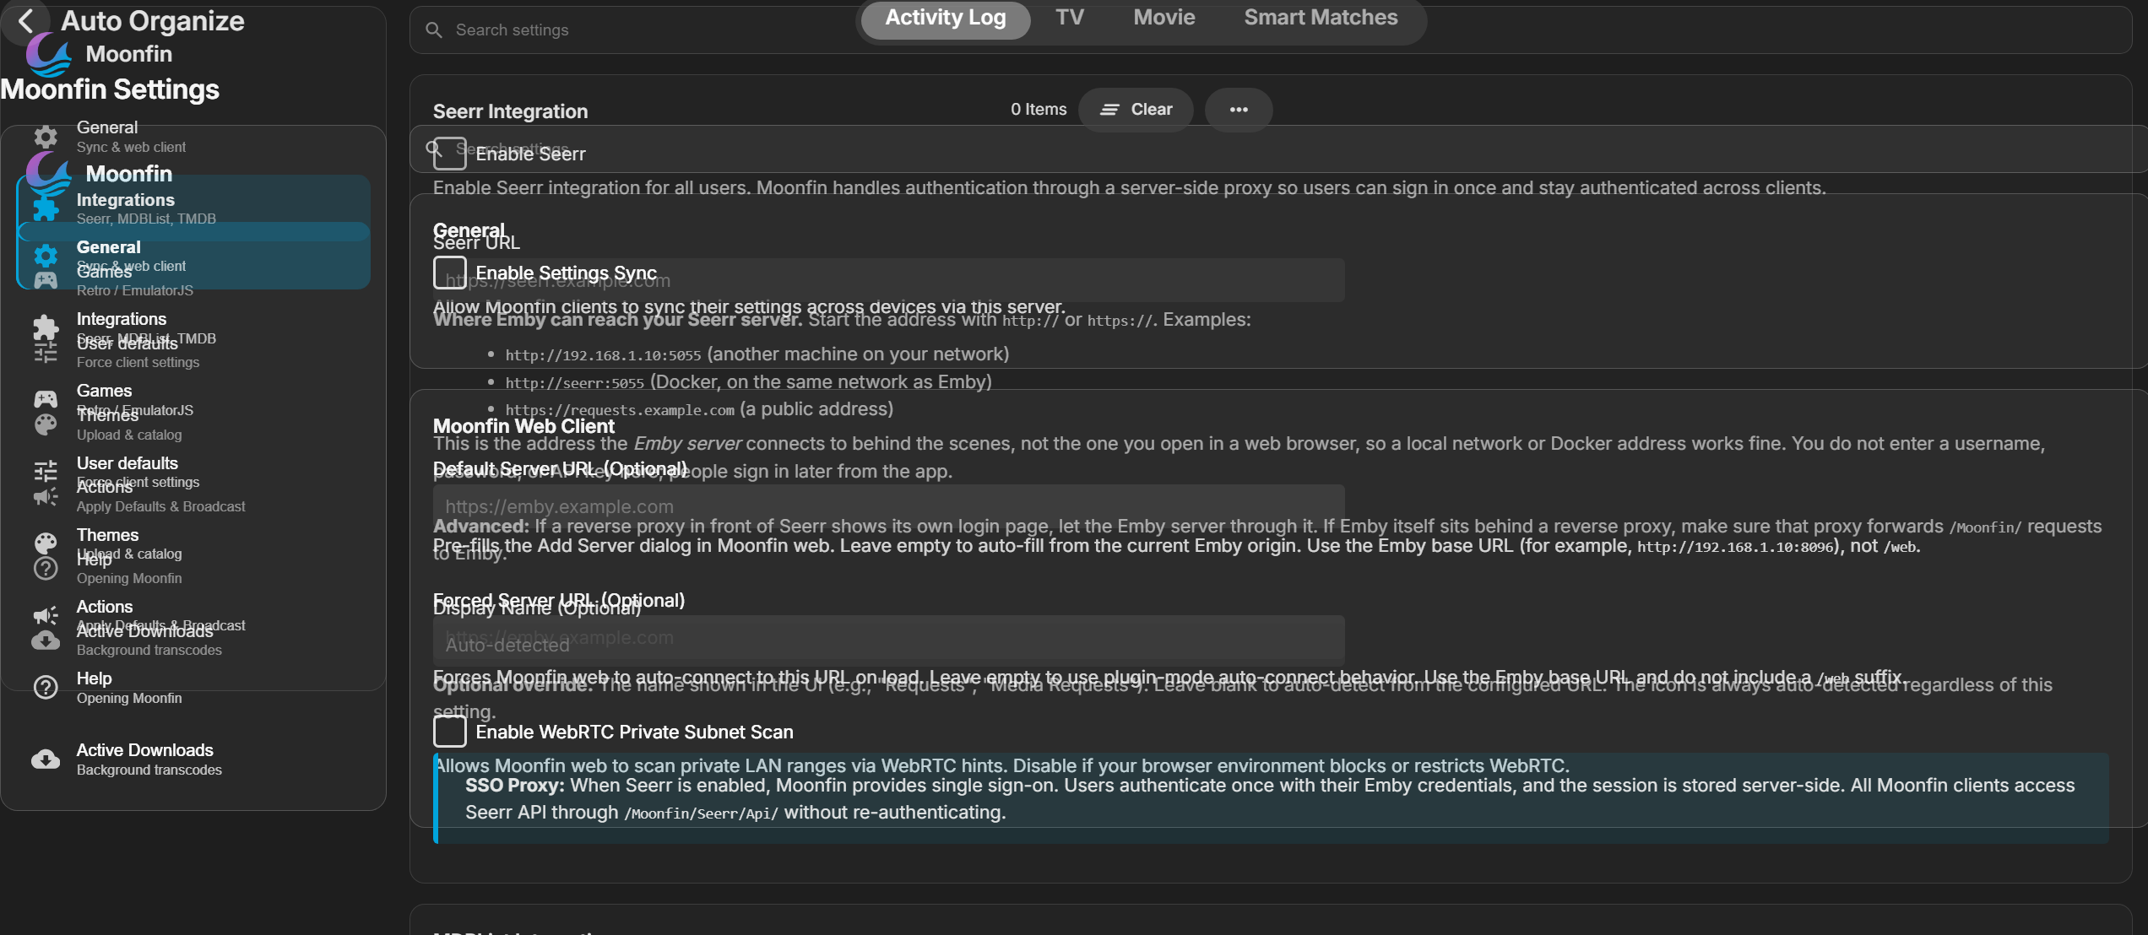Click the question-mark icon of the upper Help entry
The width and height of the screenshot is (2148, 935).
click(x=46, y=568)
